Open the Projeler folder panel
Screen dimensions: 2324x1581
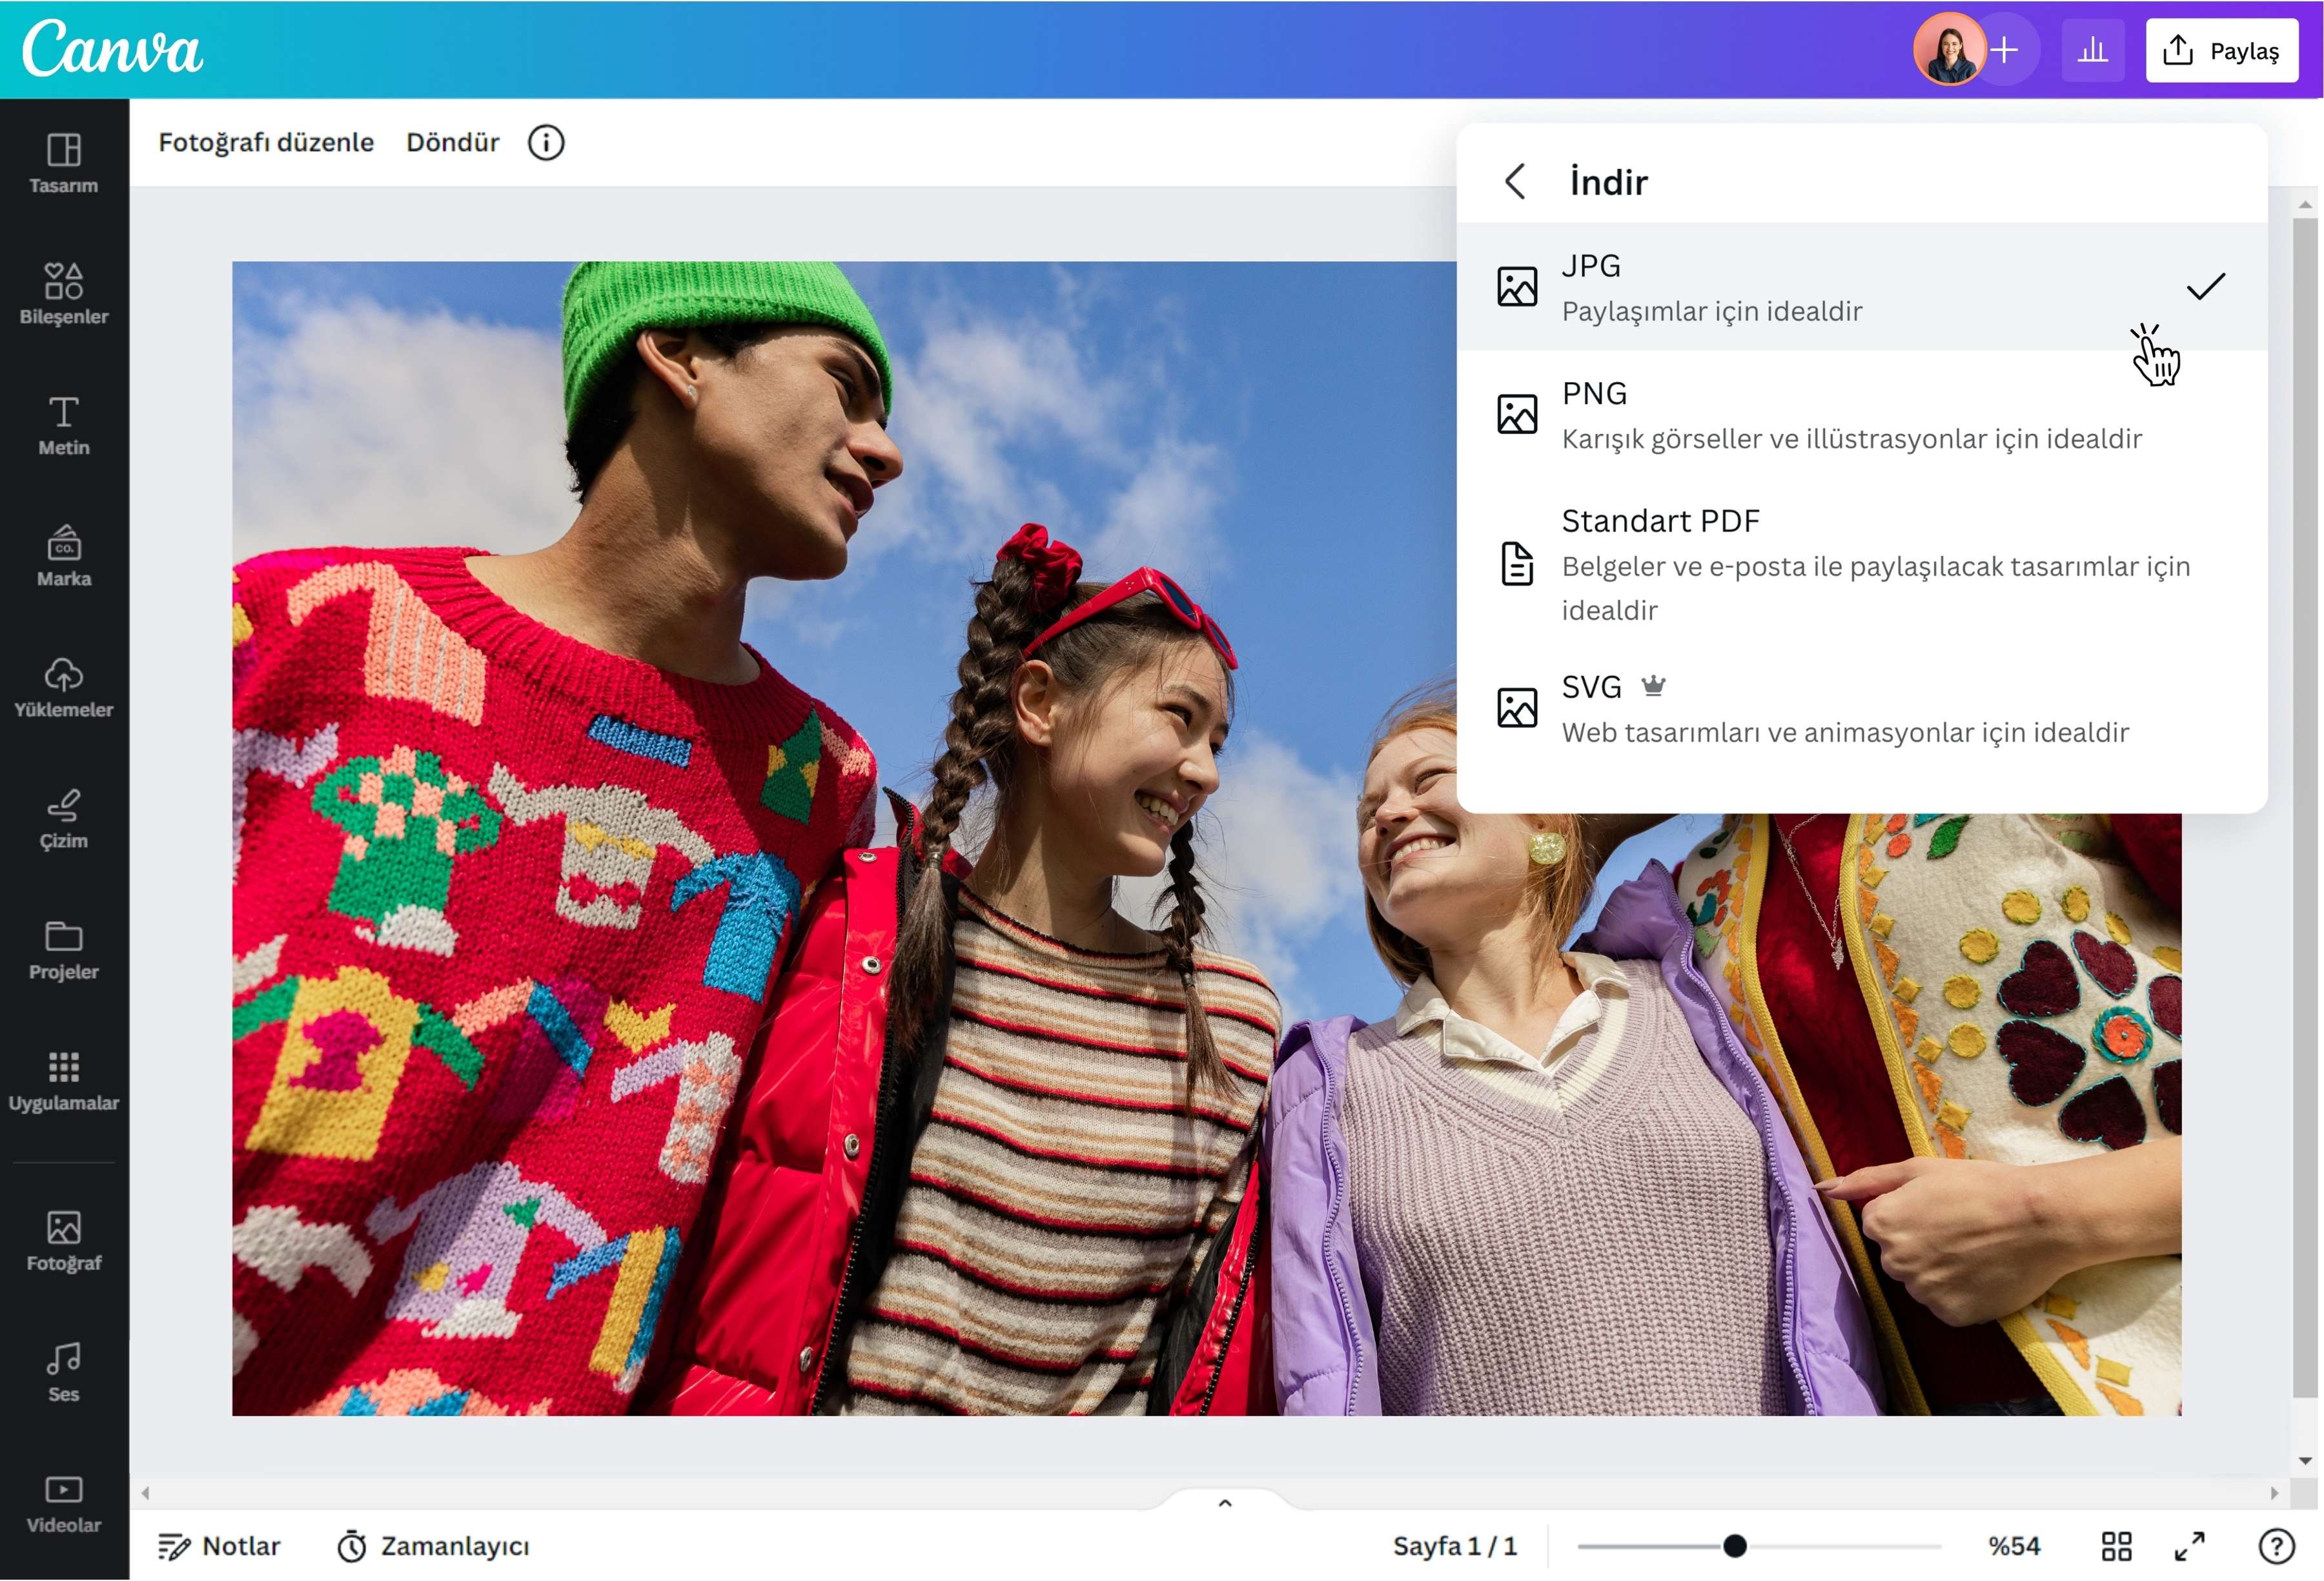coord(63,950)
